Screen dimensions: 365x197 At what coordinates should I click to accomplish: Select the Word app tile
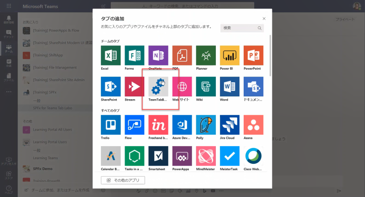229,86
